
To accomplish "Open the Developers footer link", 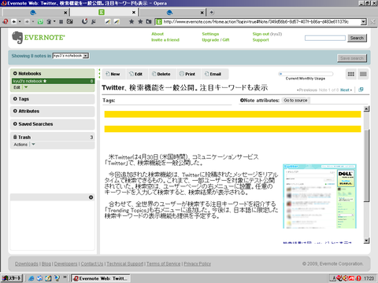I will [x=65, y=263].
